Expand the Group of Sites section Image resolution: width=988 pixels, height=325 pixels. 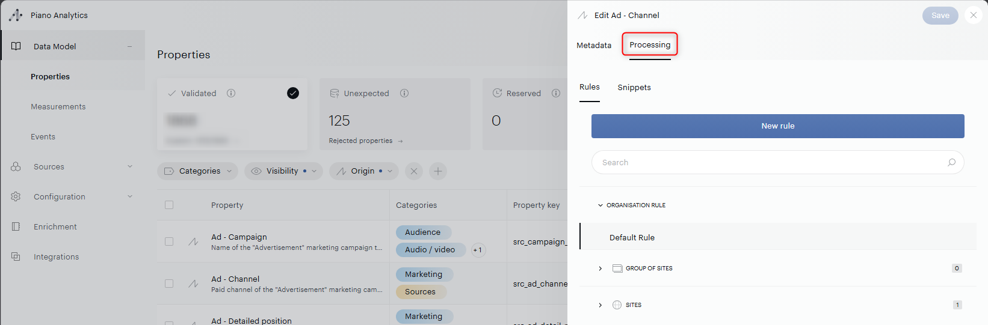600,269
